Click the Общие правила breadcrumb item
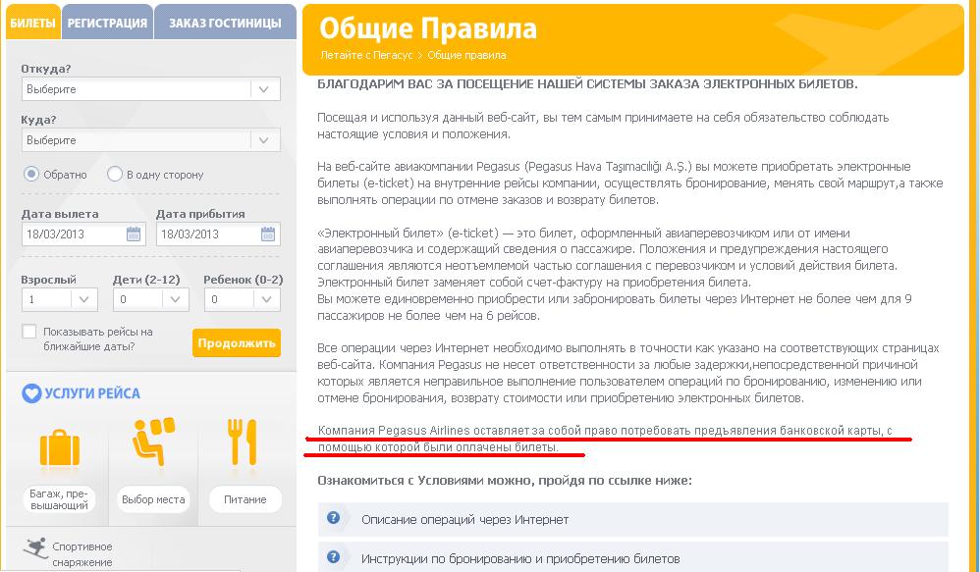 click(466, 55)
